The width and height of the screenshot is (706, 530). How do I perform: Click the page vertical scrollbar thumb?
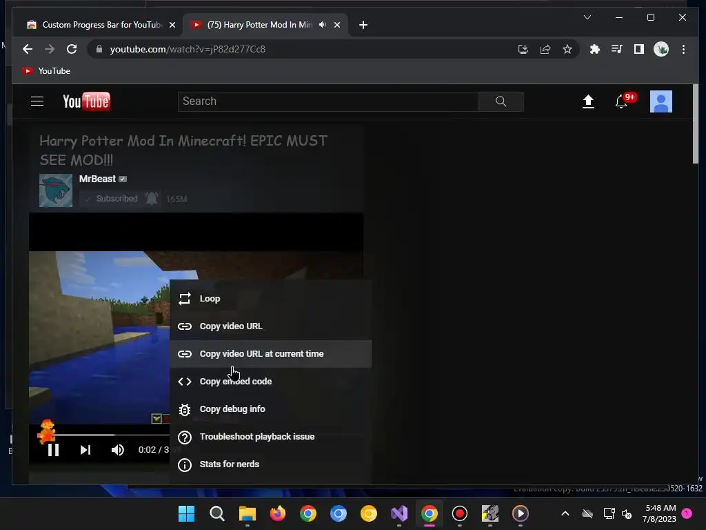click(x=696, y=124)
